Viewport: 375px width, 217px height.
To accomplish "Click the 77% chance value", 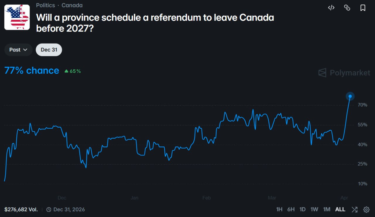I will [32, 71].
